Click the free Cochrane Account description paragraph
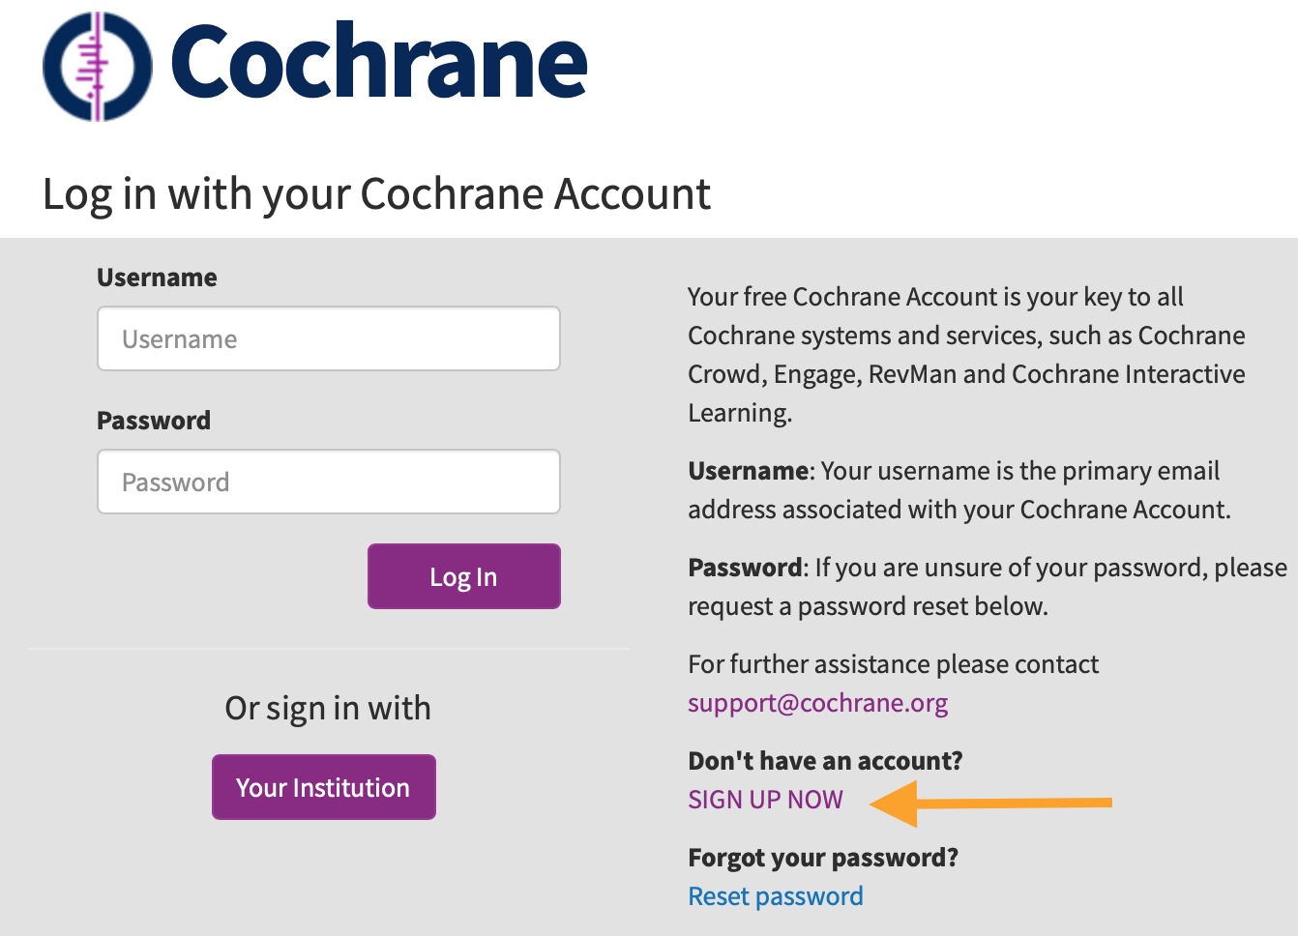This screenshot has width=1298, height=936. point(965,354)
